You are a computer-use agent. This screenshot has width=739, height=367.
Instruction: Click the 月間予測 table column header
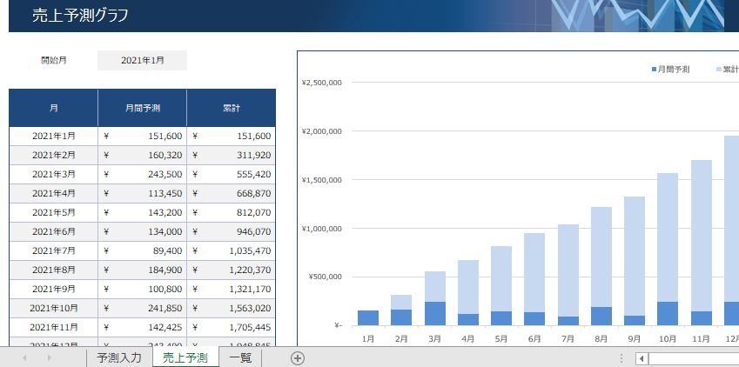[x=142, y=108]
